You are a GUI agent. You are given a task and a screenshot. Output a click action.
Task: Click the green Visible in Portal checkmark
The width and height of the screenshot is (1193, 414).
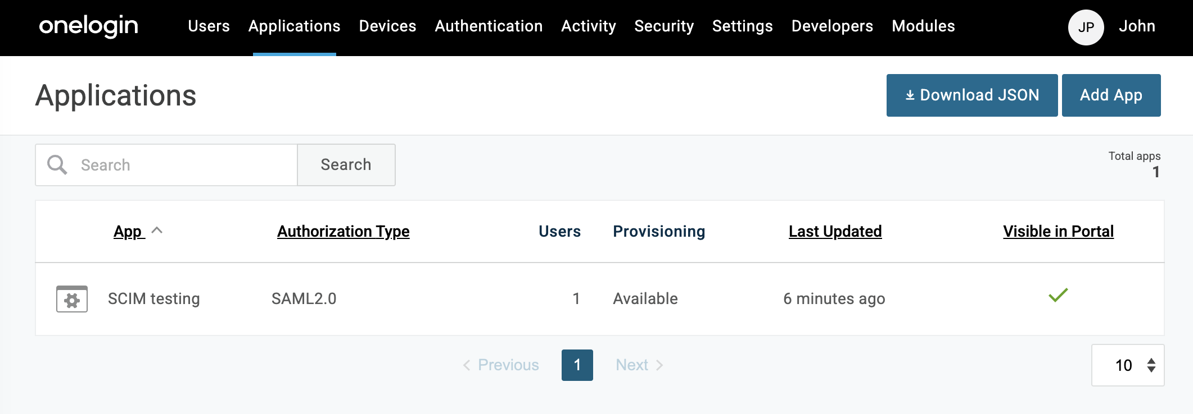point(1058,295)
